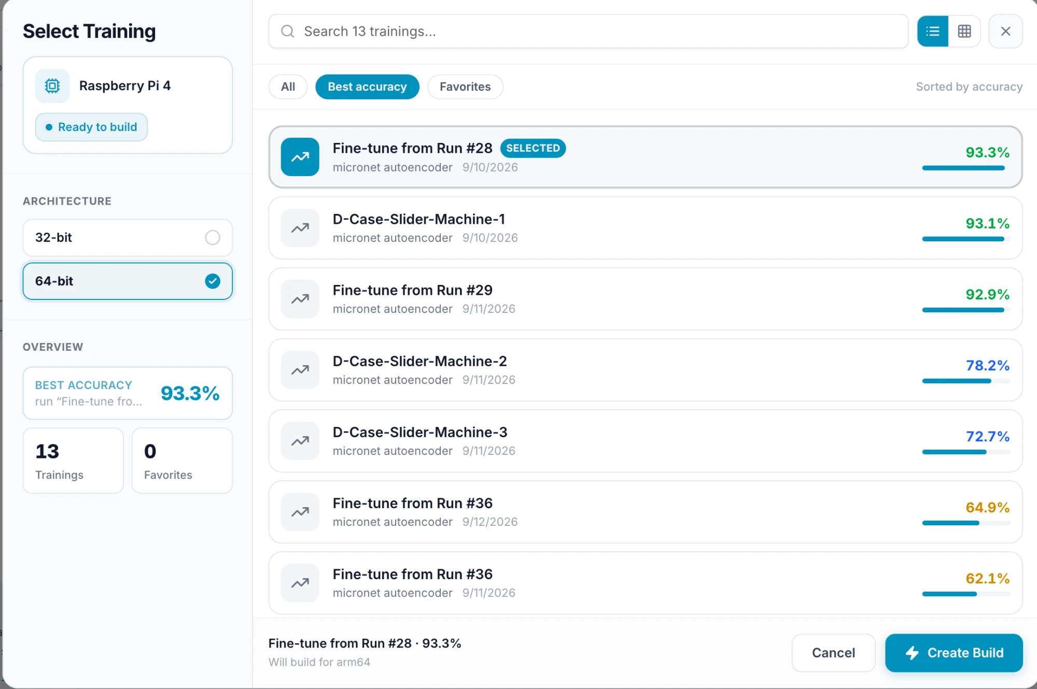Click the 78.2% accuracy progress bar
Image resolution: width=1037 pixels, height=689 pixels.
(x=966, y=381)
